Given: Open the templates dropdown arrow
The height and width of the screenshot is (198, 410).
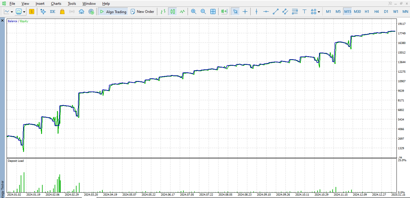Looking at the screenshot, I should coord(24,12).
